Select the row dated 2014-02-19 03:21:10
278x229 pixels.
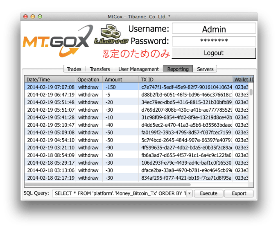136,148
